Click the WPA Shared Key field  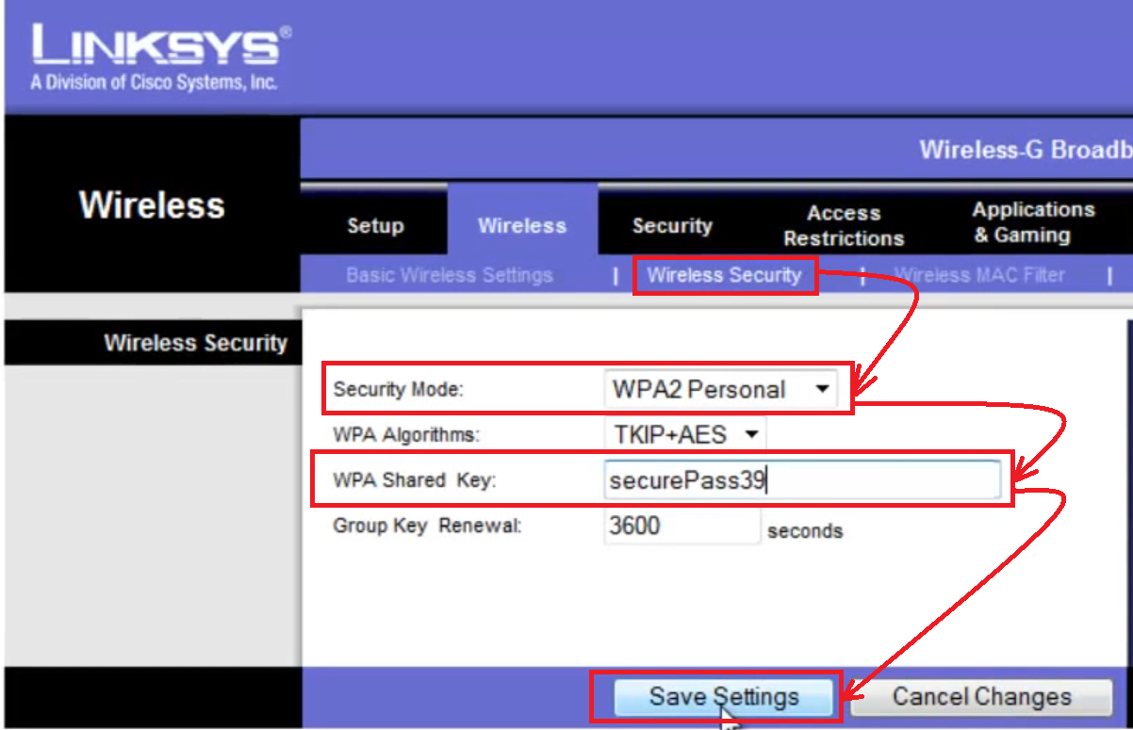[801, 481]
